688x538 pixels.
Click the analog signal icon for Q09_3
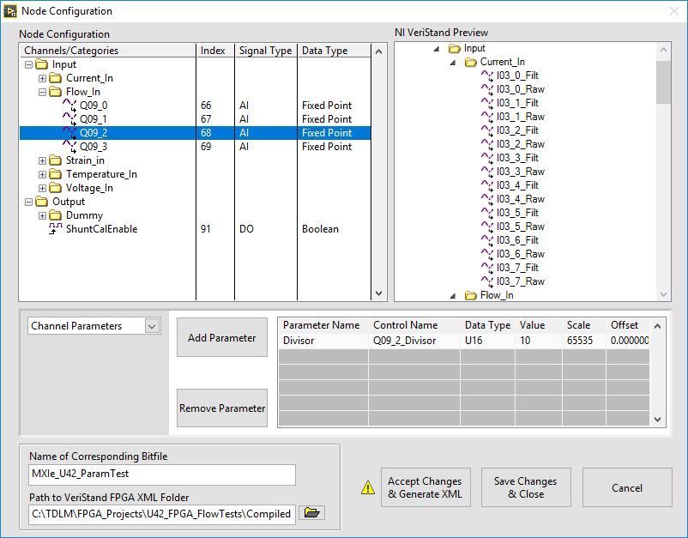coord(69,147)
